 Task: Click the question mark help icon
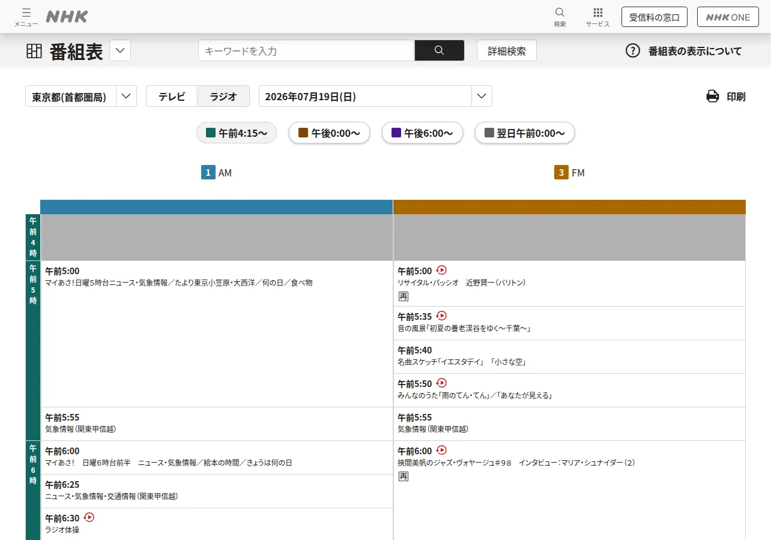point(633,50)
